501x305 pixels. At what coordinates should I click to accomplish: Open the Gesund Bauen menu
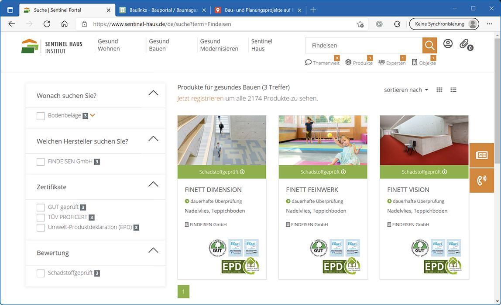[x=159, y=45]
